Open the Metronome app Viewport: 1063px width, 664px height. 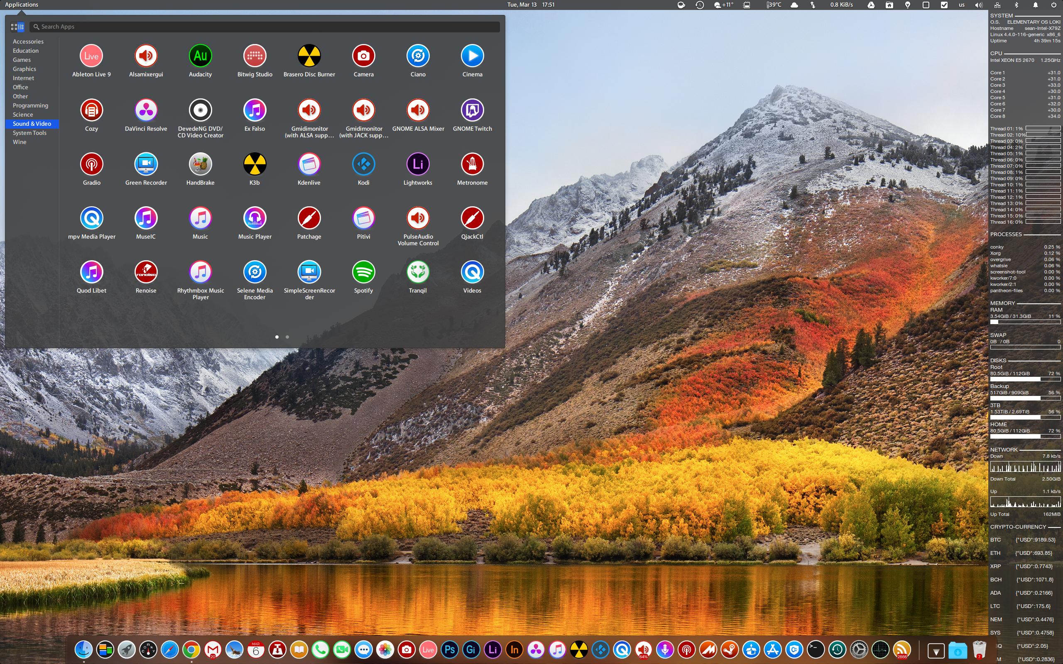coord(472,169)
